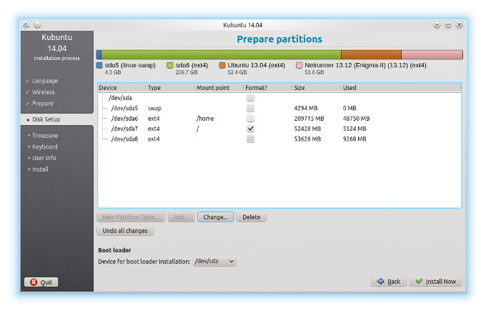Click used value 48750 MB
Screen dimensions: 486x313
click(x=356, y=119)
